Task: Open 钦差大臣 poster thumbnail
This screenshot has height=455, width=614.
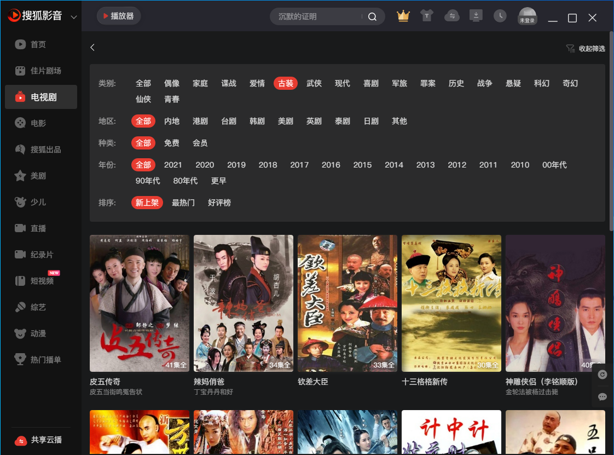Action: click(x=347, y=303)
